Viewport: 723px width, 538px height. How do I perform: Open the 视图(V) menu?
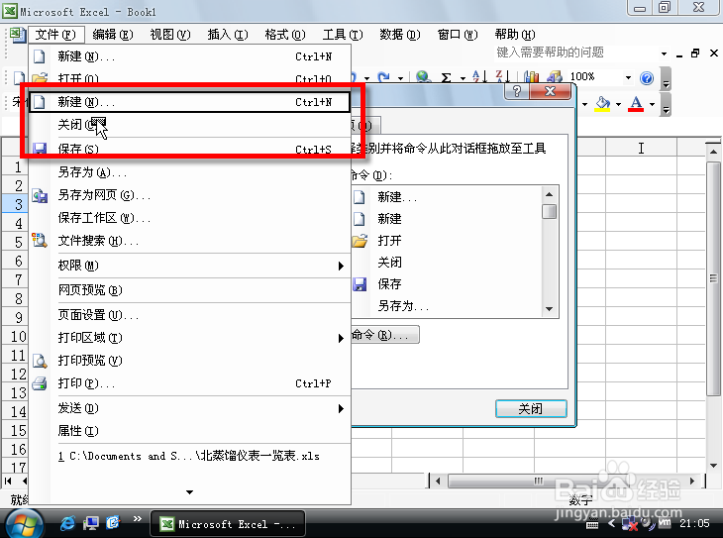tap(170, 35)
